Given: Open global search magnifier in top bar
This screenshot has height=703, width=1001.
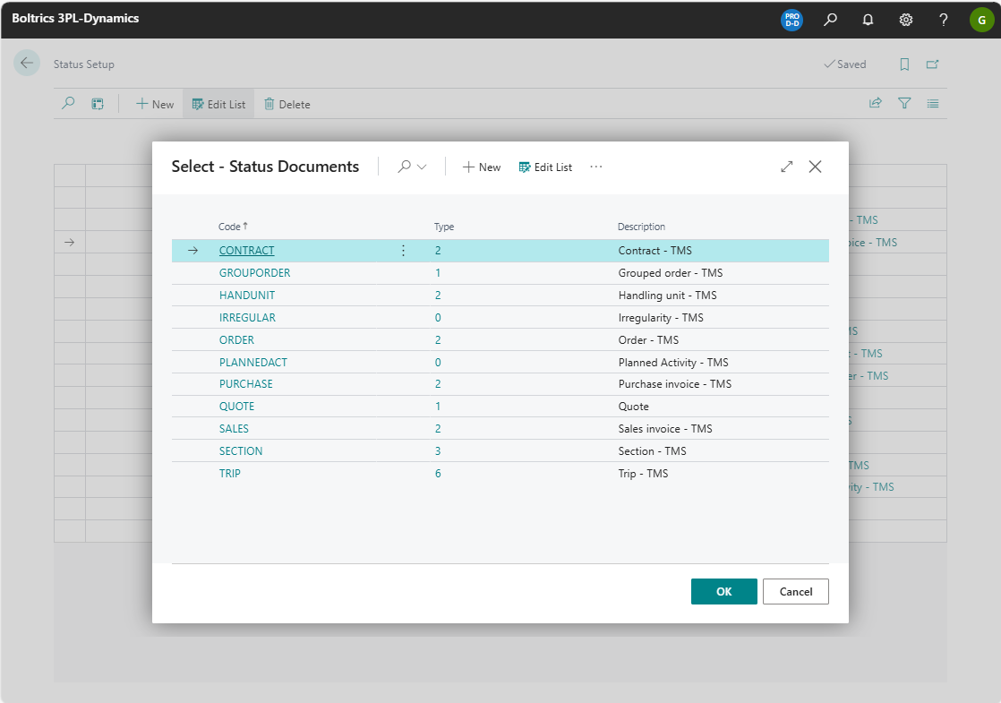Looking at the screenshot, I should pyautogui.click(x=829, y=19).
